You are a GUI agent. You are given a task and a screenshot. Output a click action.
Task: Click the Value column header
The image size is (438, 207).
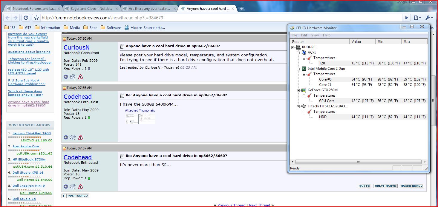(x=363, y=42)
